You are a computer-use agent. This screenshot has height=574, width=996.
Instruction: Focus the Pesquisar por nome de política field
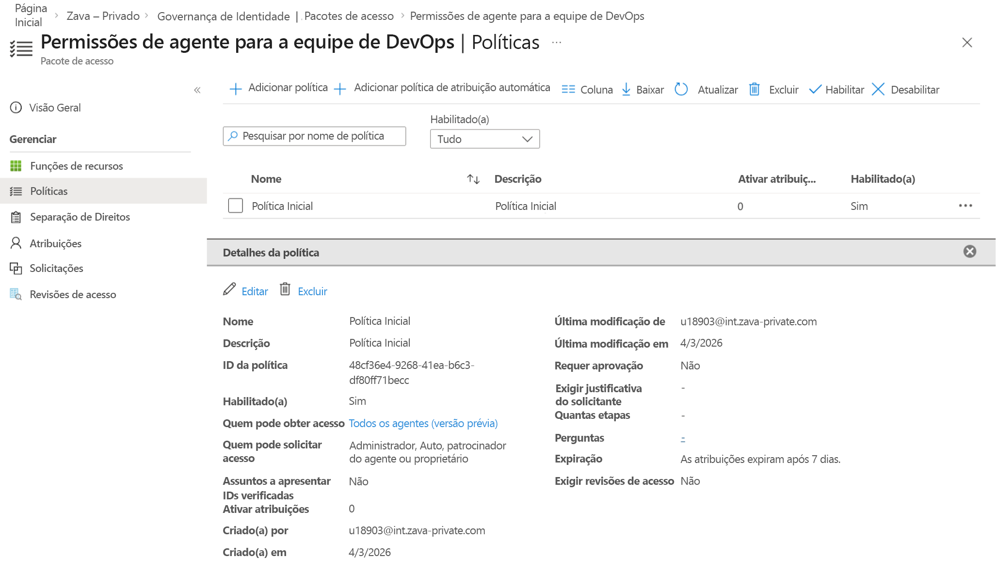pos(314,136)
